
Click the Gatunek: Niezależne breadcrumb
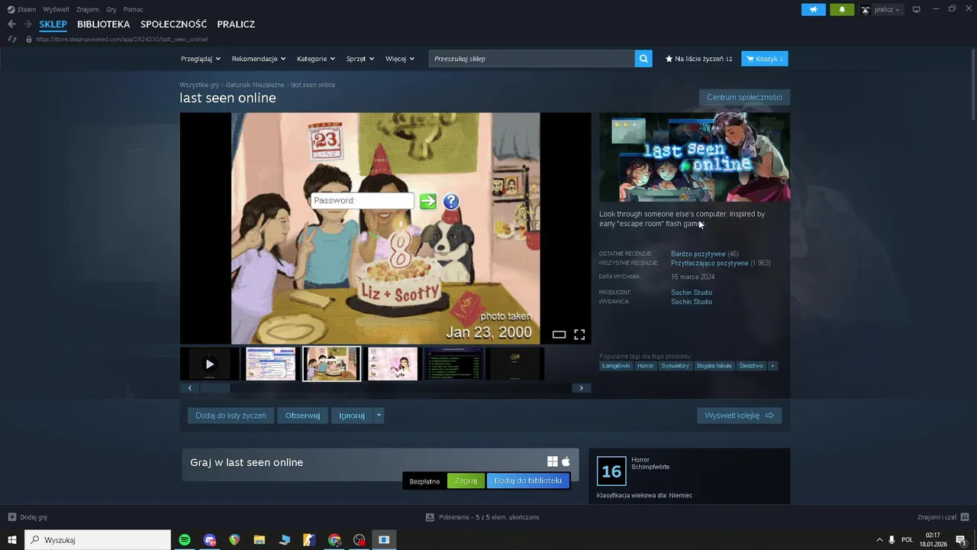(x=255, y=85)
